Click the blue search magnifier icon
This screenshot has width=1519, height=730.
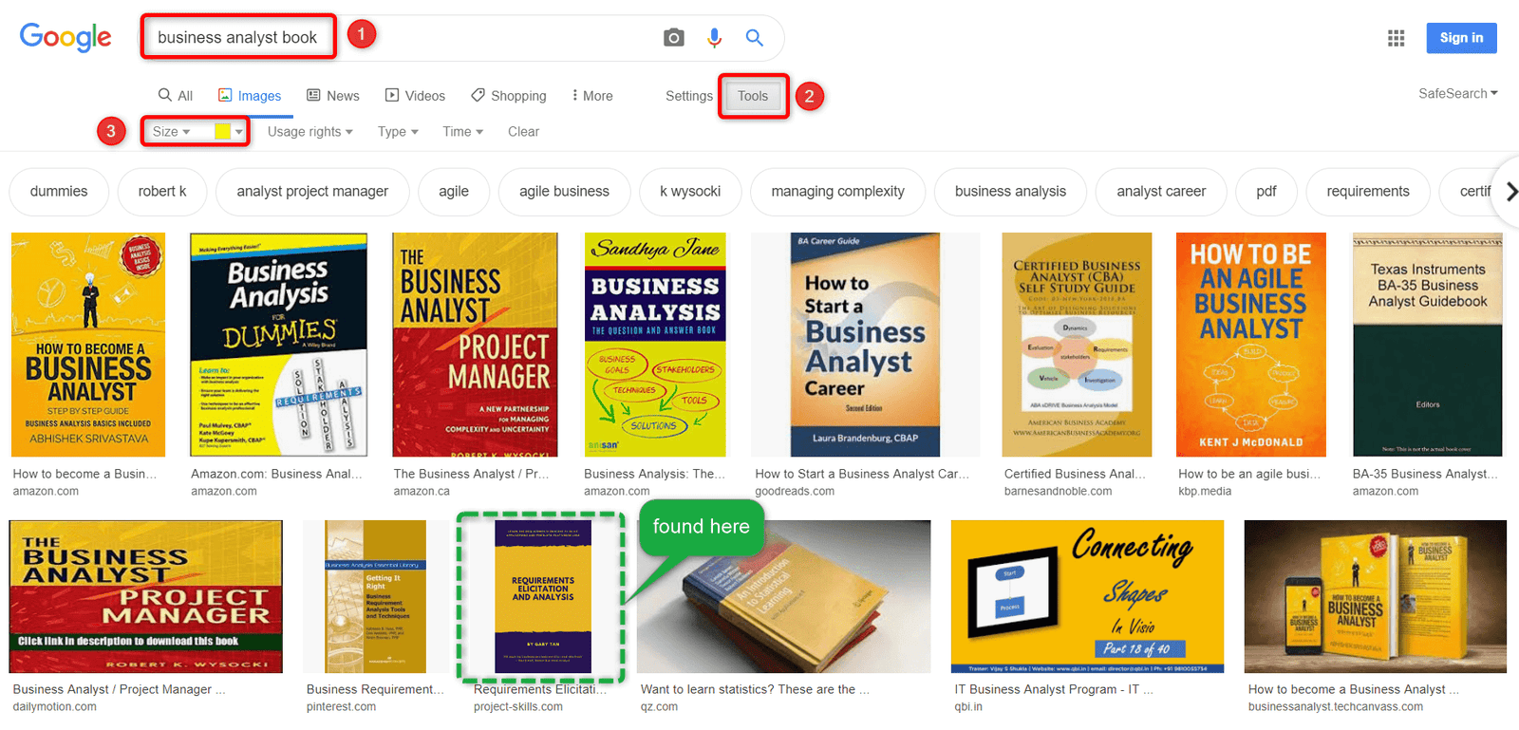tap(755, 38)
